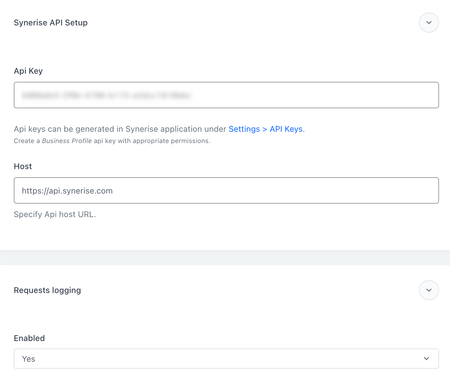
Task: Click the blurred Api Key value
Action: pos(107,95)
